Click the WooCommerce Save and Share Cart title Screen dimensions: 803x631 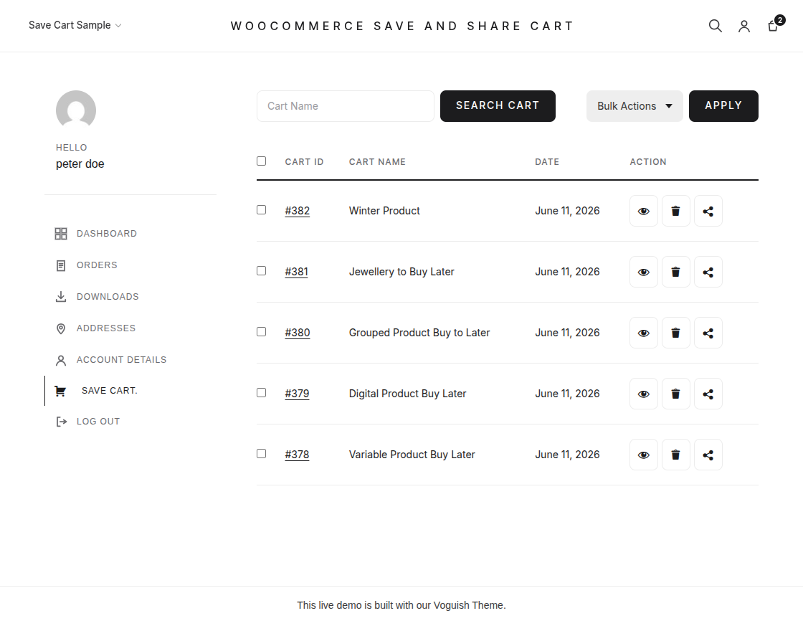402,26
